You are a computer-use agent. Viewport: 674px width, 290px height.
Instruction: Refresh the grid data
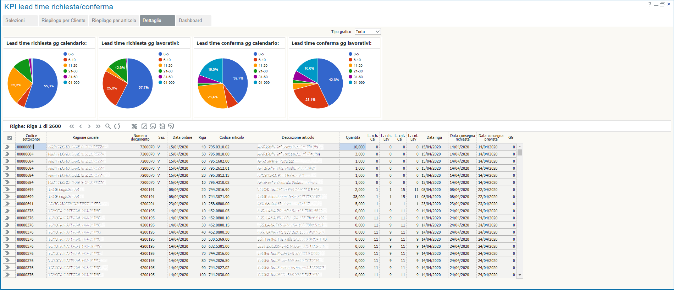(117, 126)
